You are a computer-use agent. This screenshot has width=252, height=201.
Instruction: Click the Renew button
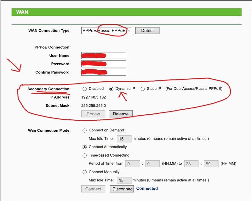tap(93, 113)
